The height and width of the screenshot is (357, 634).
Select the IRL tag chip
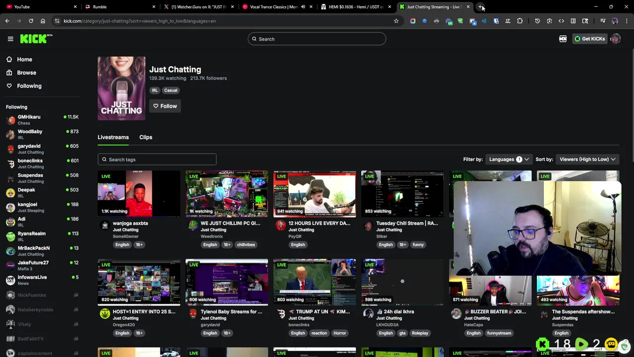coord(155,91)
